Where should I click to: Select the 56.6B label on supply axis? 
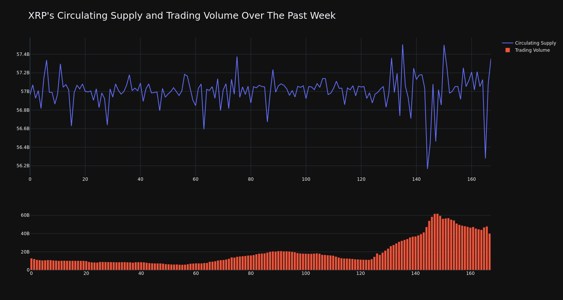23,129
